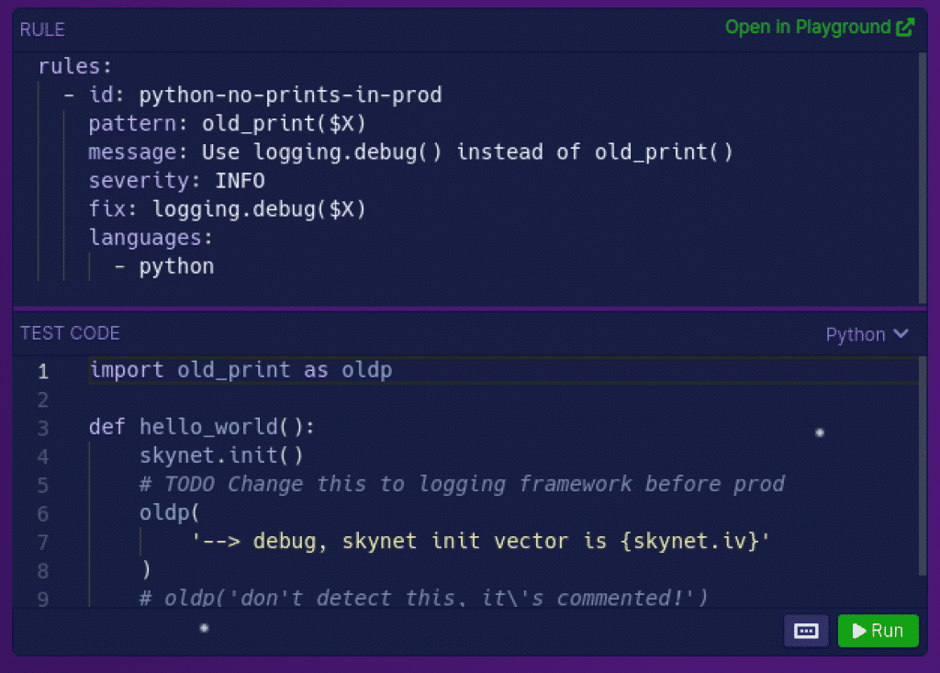
Task: Click the play triangle on Run
Action: (x=859, y=631)
